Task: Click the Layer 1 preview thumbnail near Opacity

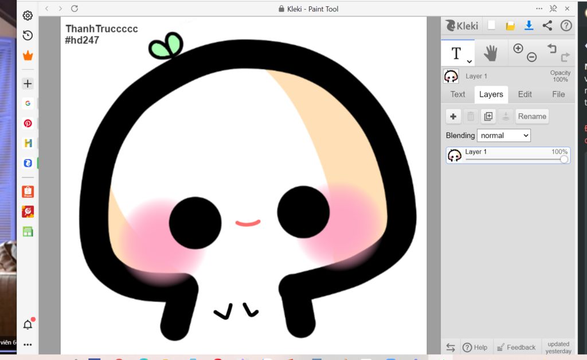Action: 451,76
